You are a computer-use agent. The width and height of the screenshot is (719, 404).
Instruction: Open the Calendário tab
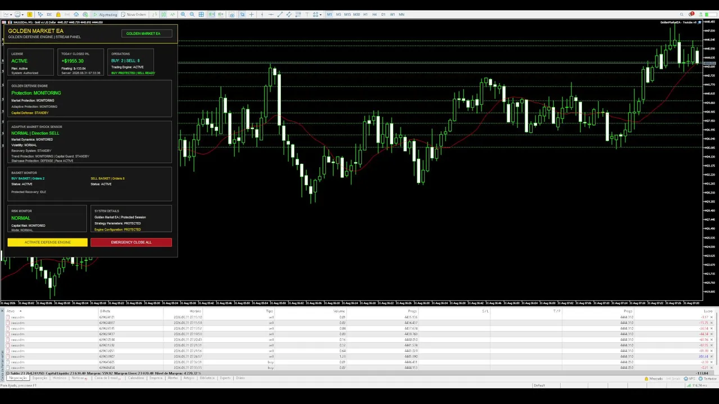[136, 378]
